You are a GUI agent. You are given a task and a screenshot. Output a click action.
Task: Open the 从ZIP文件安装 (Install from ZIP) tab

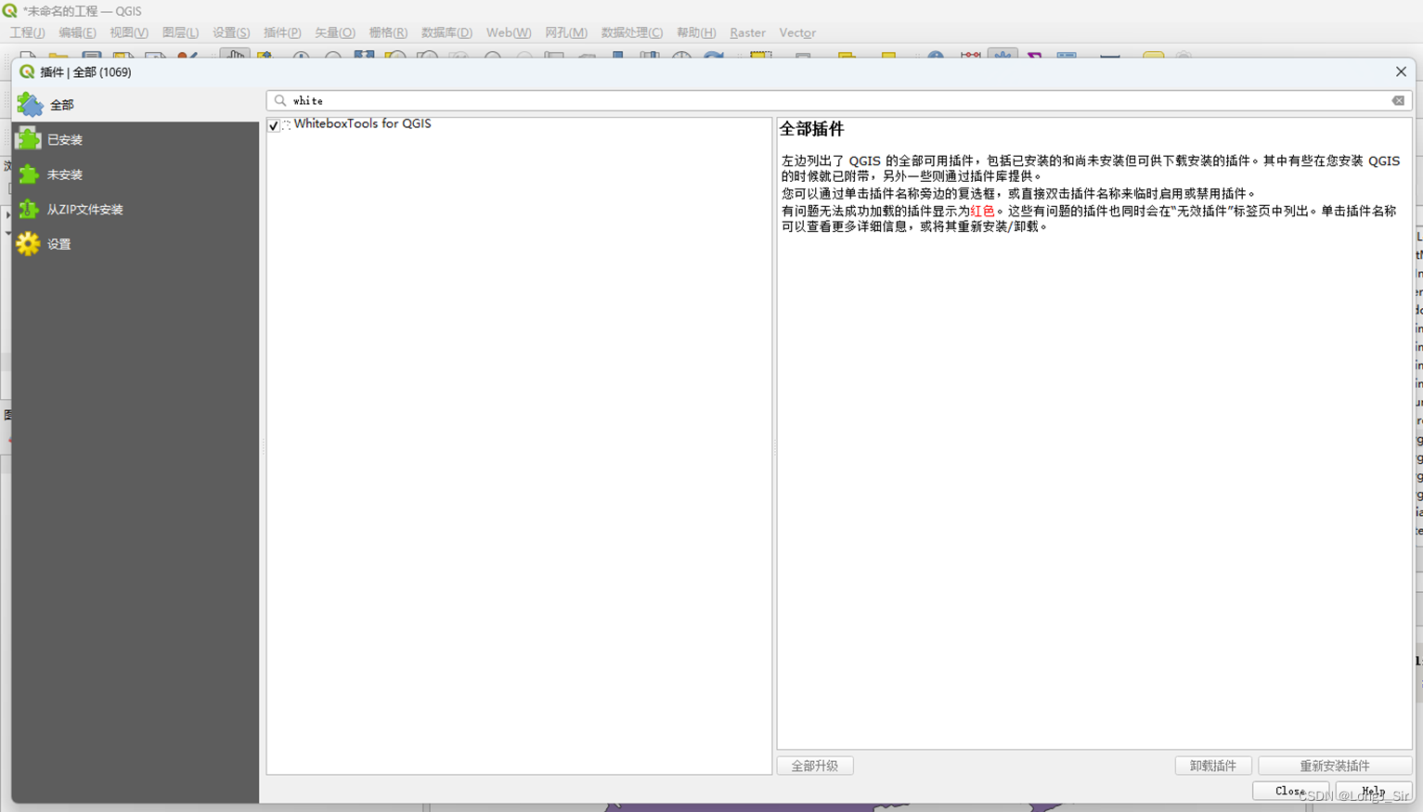(x=136, y=210)
